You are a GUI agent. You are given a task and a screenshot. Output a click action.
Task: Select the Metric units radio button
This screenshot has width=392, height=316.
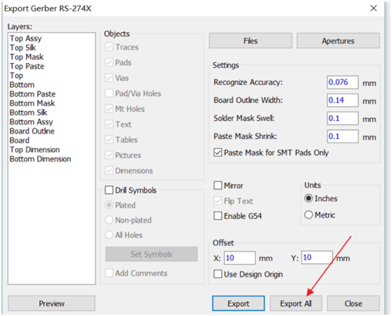[x=309, y=215]
